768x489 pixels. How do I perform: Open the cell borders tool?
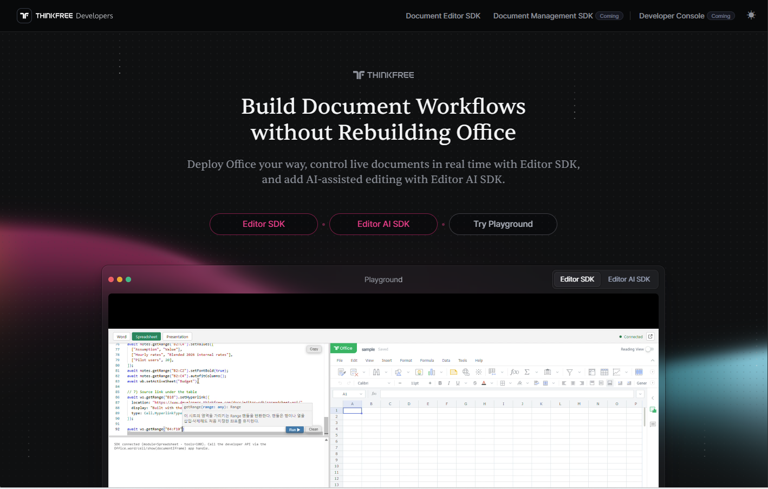503,383
